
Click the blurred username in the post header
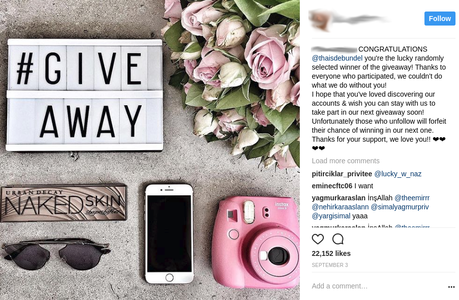coord(360,20)
